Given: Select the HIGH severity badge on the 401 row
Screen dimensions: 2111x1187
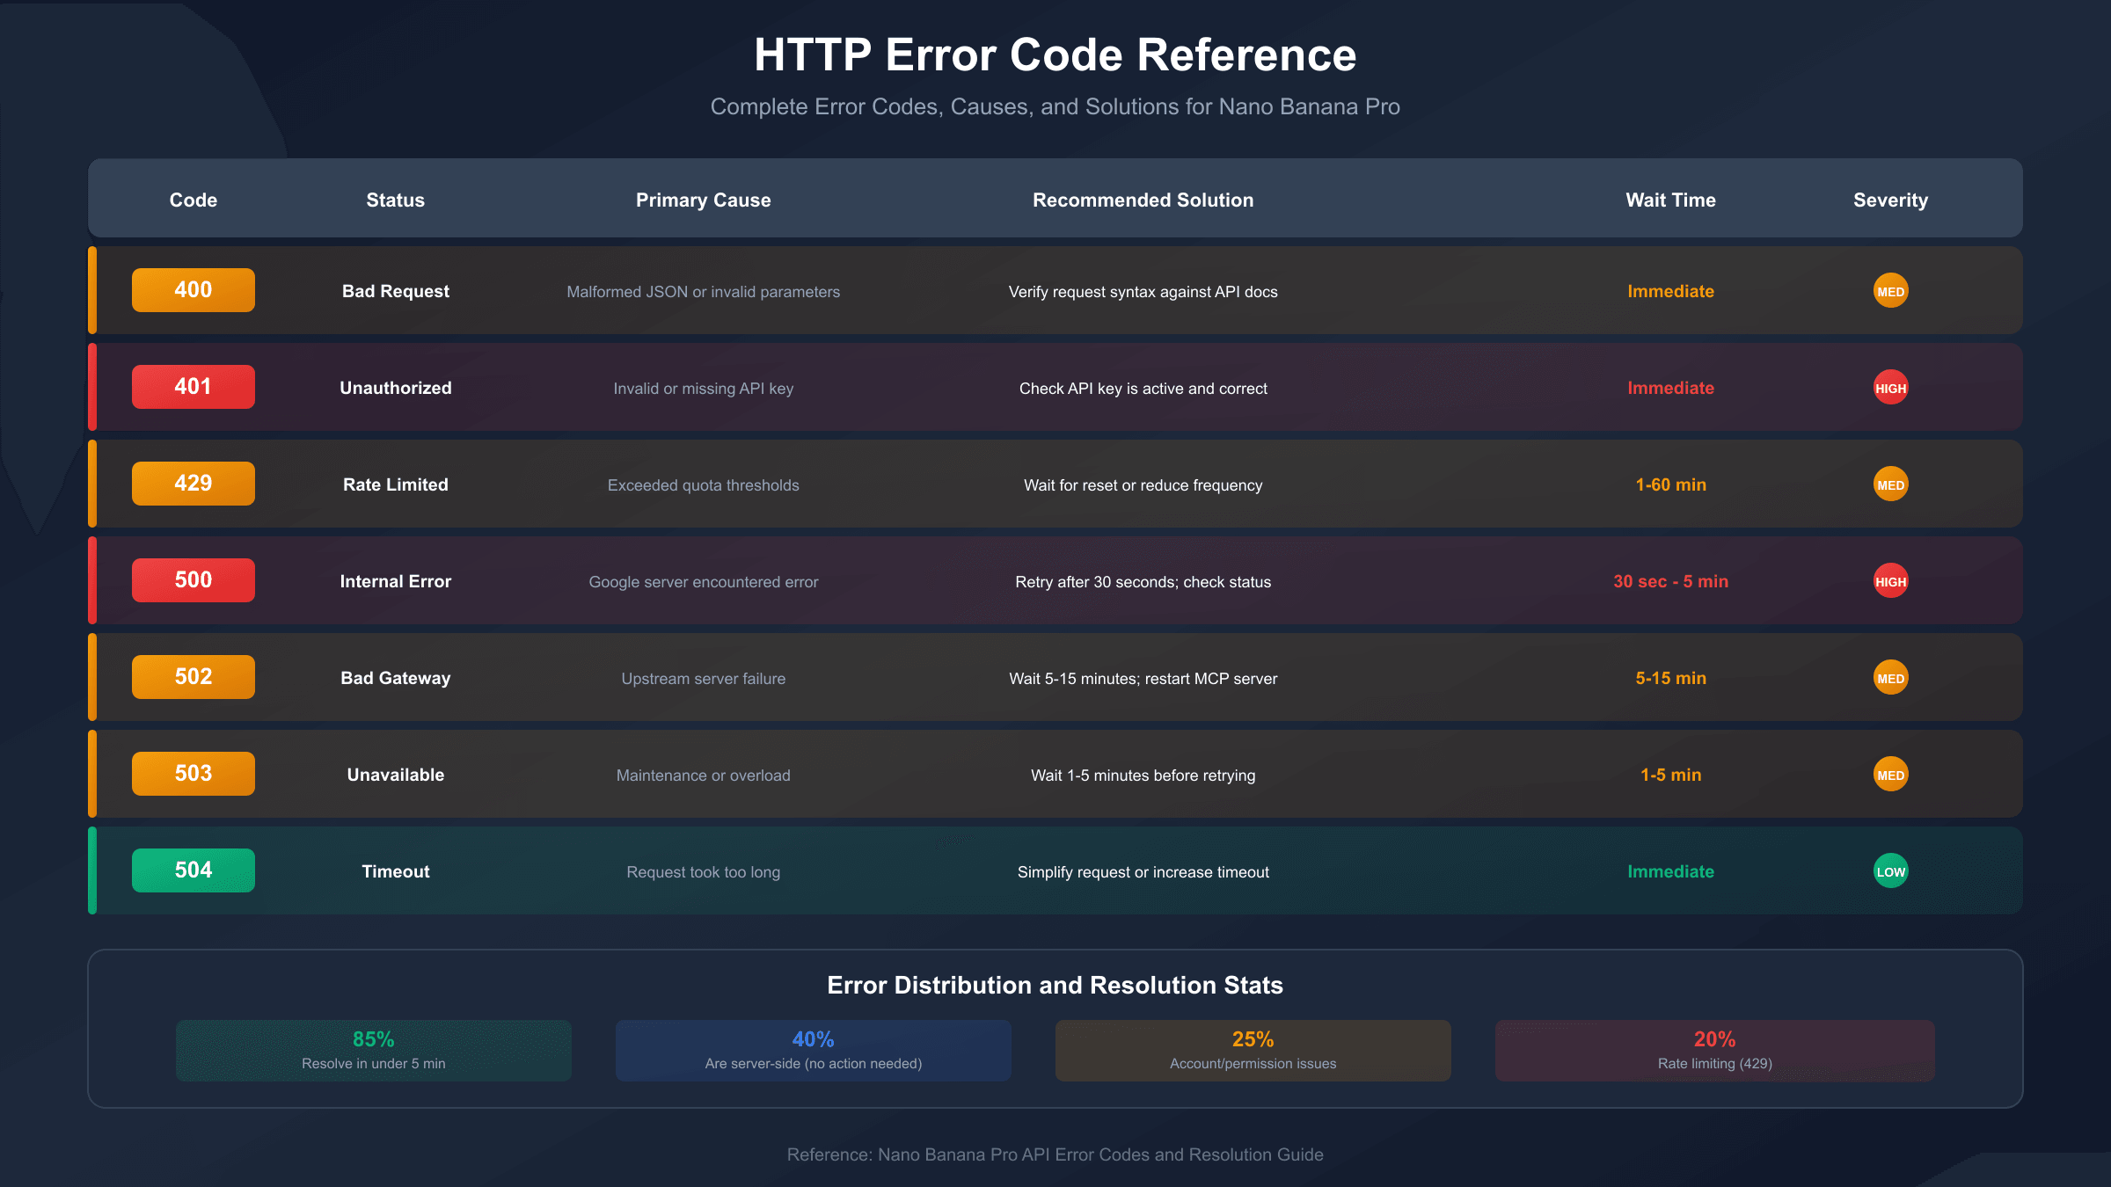Looking at the screenshot, I should tap(1891, 387).
